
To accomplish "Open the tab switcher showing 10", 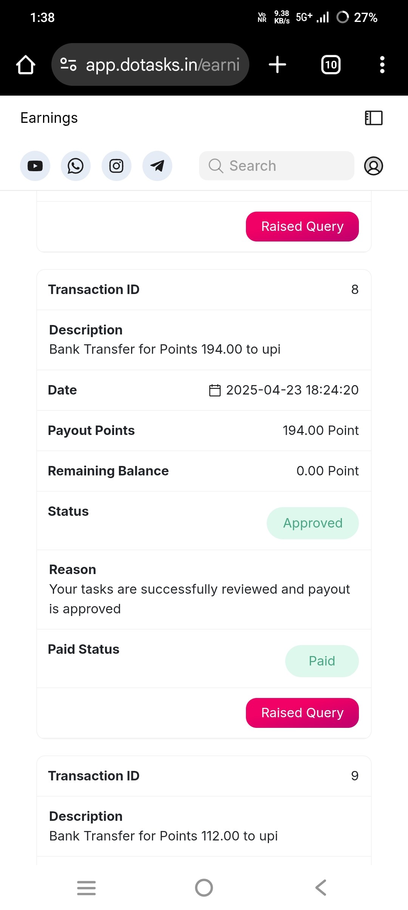I will pos(331,65).
